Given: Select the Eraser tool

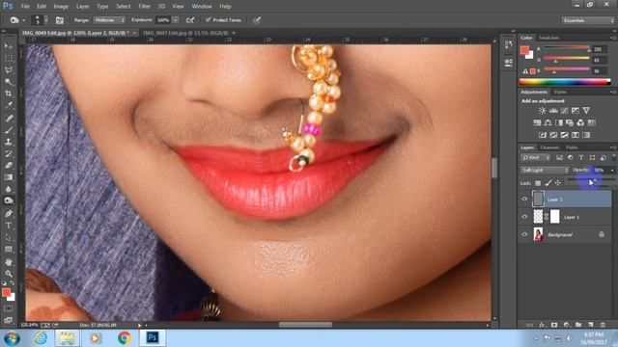Looking at the screenshot, I should coord(9,165).
